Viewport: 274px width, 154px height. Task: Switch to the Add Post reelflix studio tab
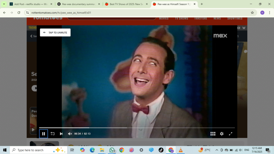click(x=31, y=4)
